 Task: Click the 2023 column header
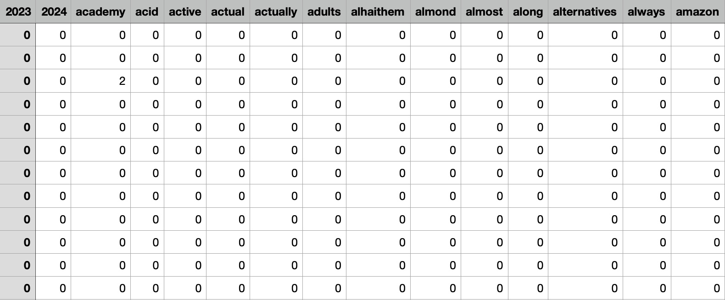coord(18,12)
